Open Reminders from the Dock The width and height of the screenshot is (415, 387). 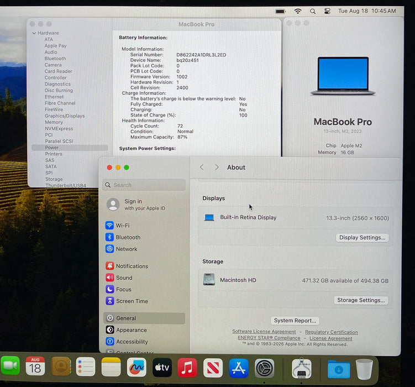click(x=86, y=367)
